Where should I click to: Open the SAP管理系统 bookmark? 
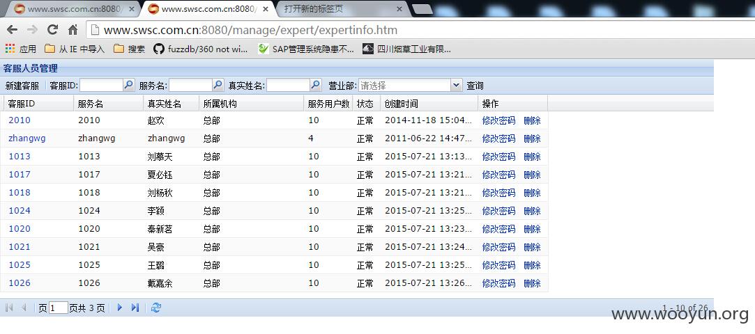[306, 49]
